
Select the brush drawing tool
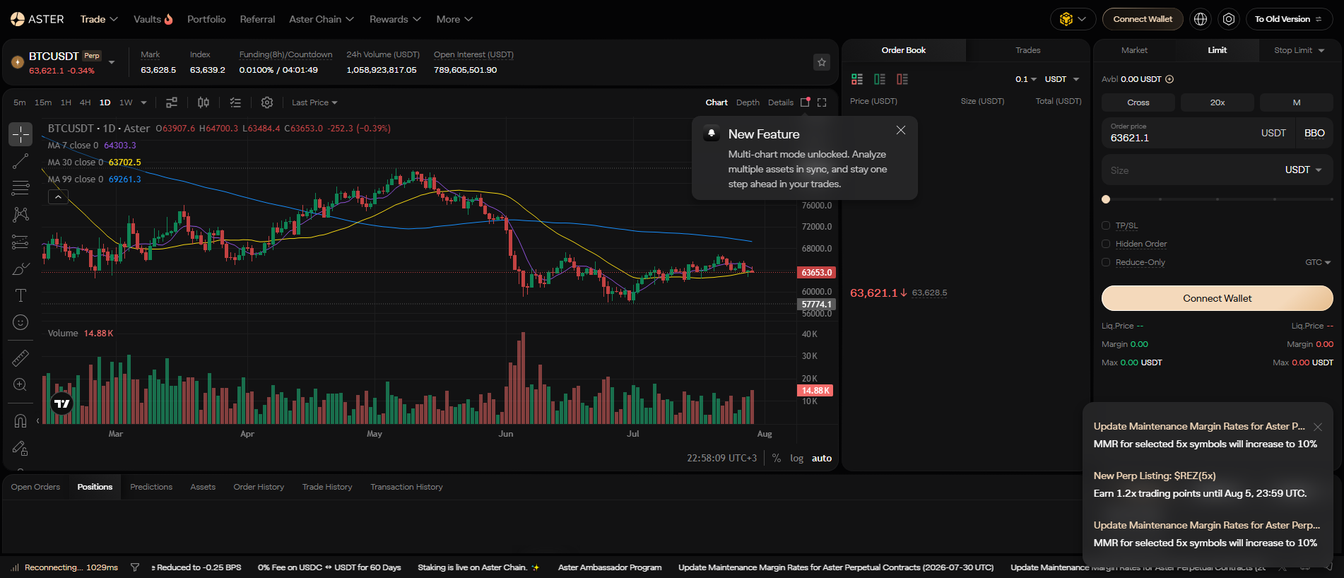point(20,269)
